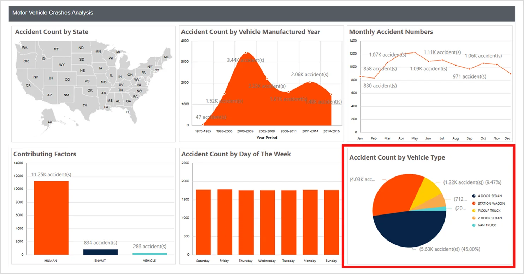Select the VAN TRUCK legend label
524x274 pixels.
pos(487,225)
